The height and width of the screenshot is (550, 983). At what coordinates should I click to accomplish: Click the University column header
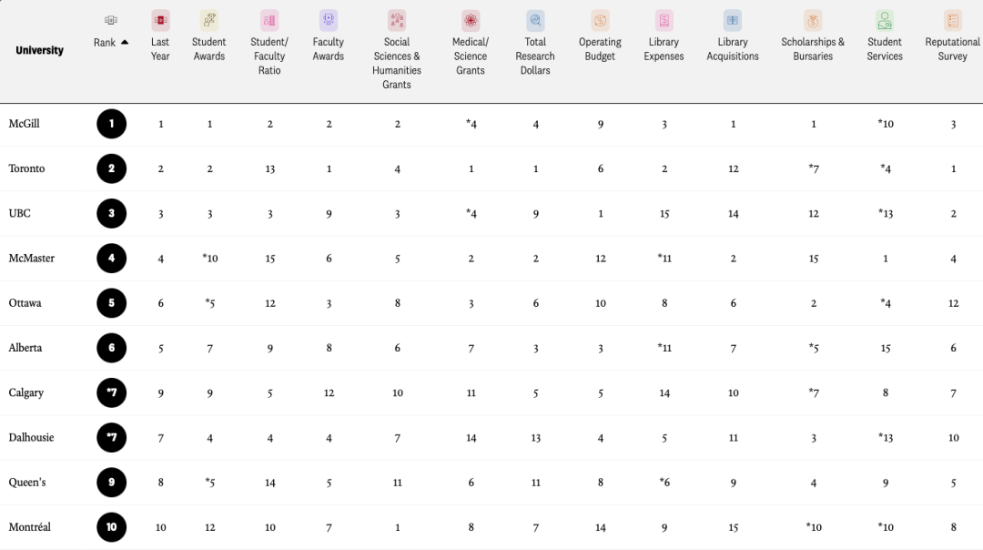tap(39, 50)
